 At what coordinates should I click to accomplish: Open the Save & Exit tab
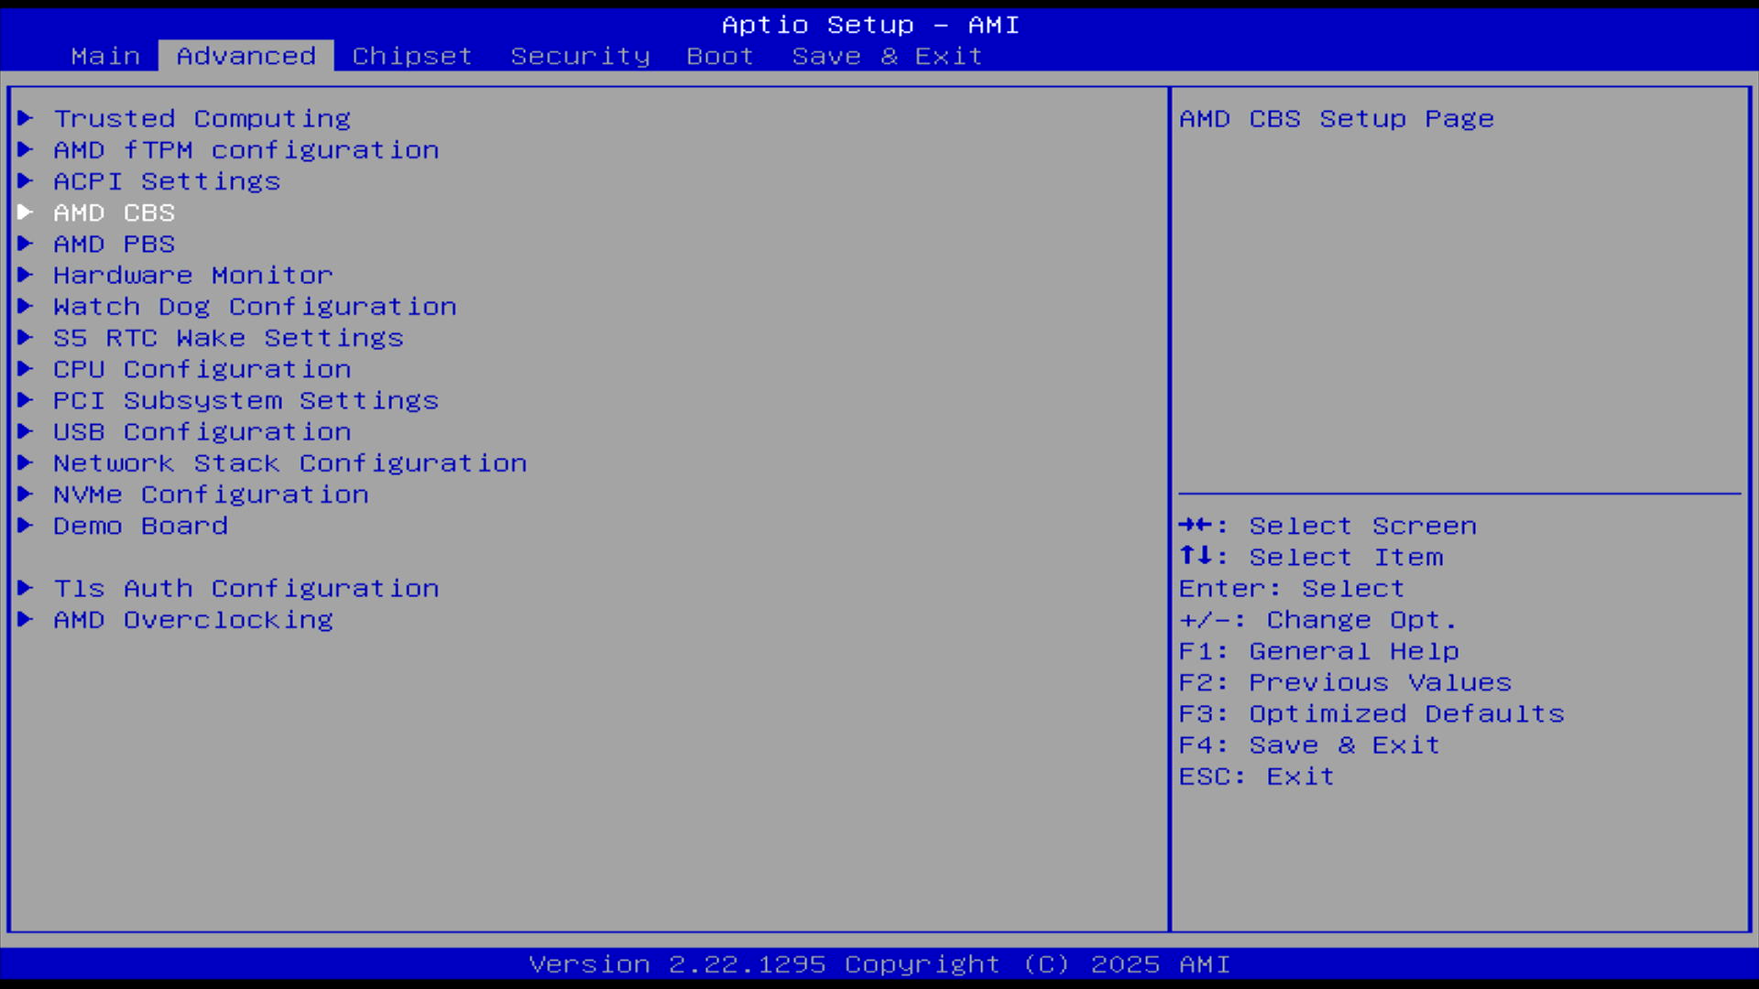click(887, 57)
